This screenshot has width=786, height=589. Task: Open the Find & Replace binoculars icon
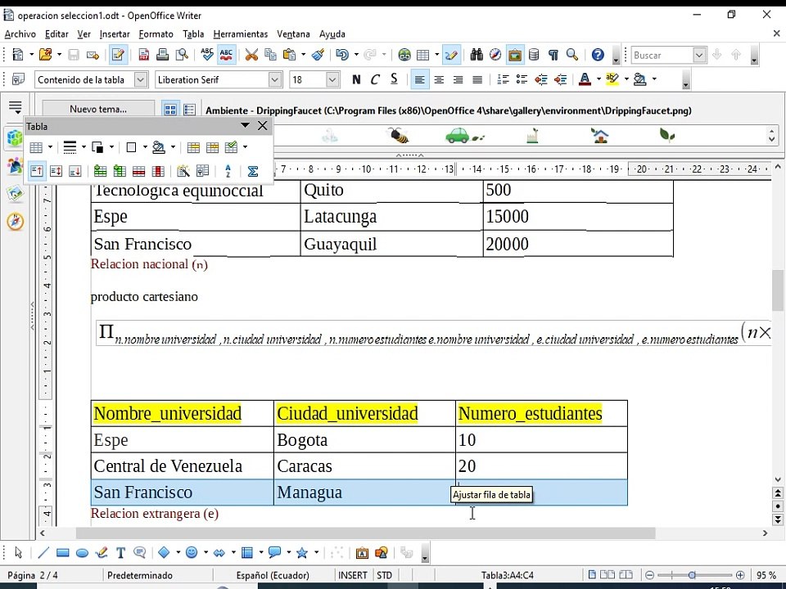click(477, 55)
